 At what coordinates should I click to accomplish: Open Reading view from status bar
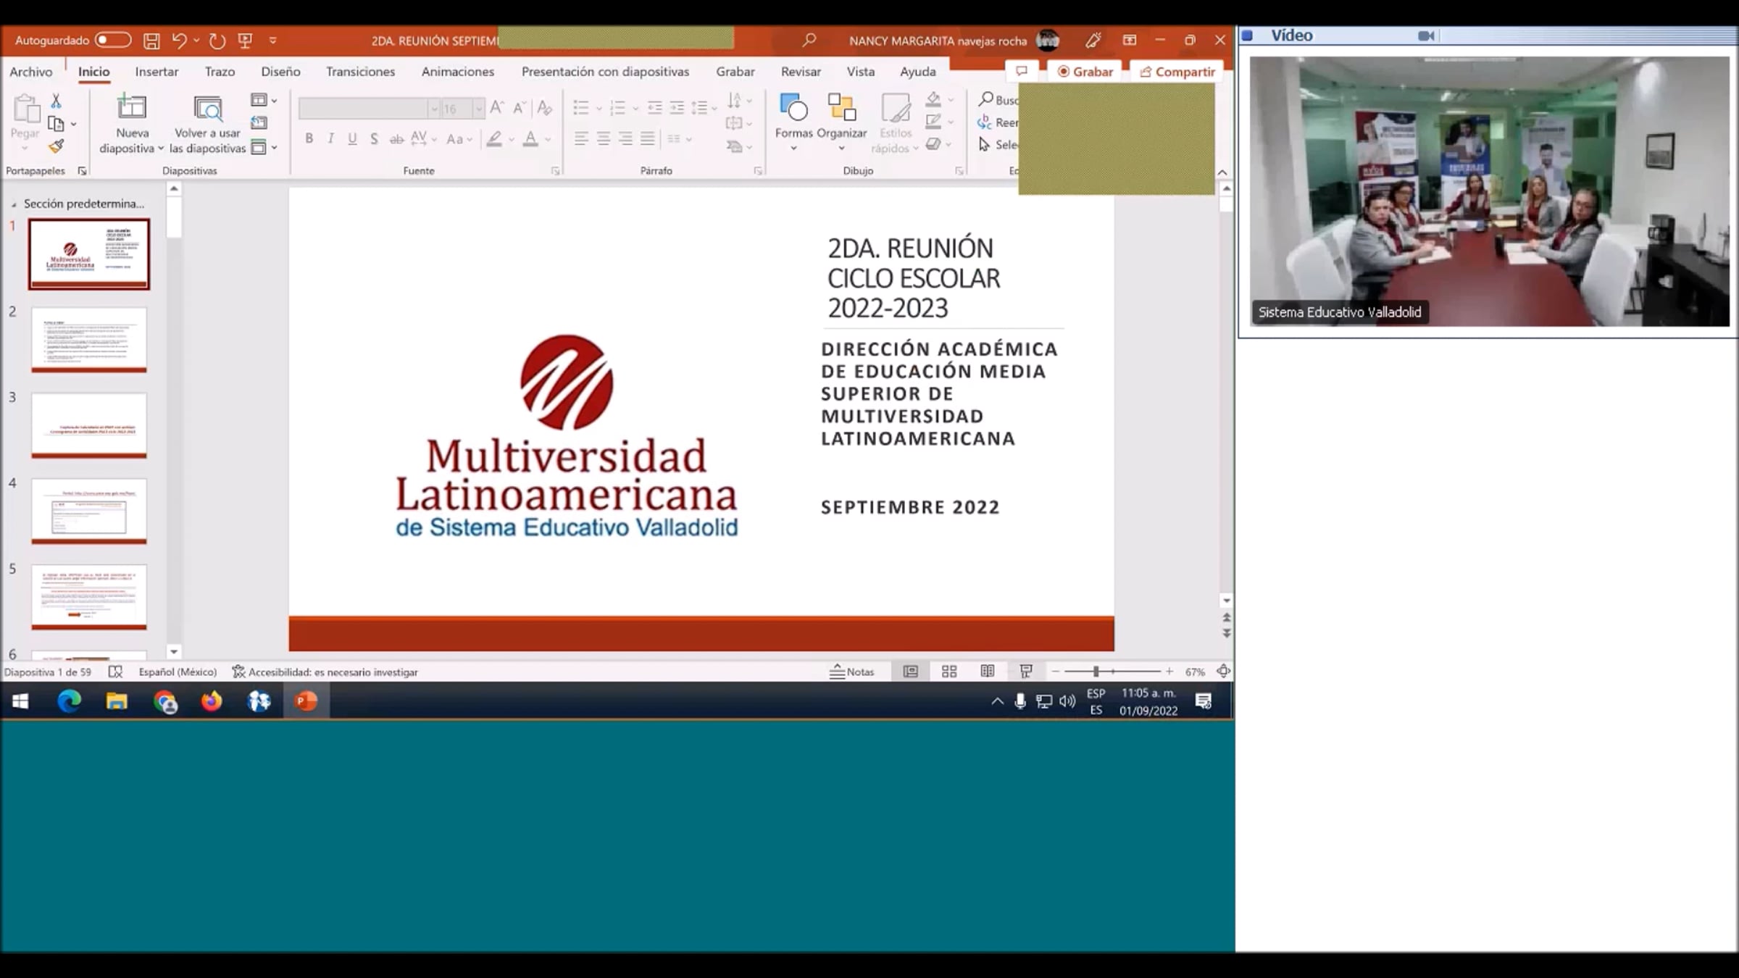988,672
